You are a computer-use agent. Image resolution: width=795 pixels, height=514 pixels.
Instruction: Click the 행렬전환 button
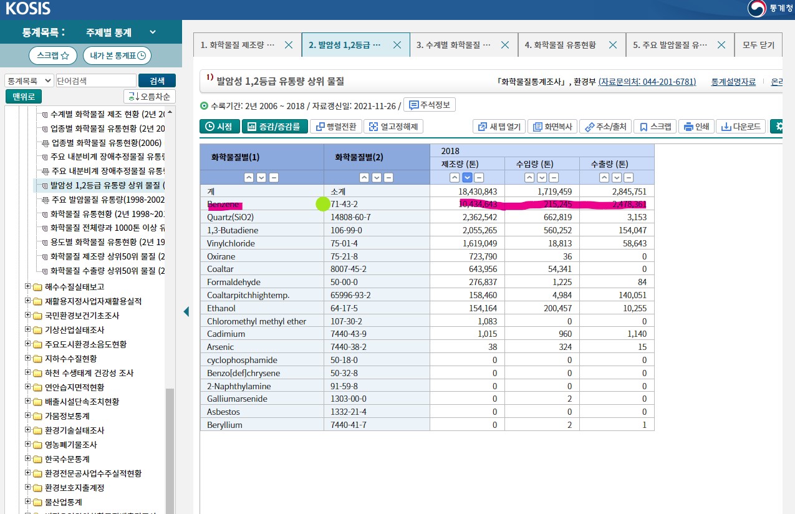[335, 127]
